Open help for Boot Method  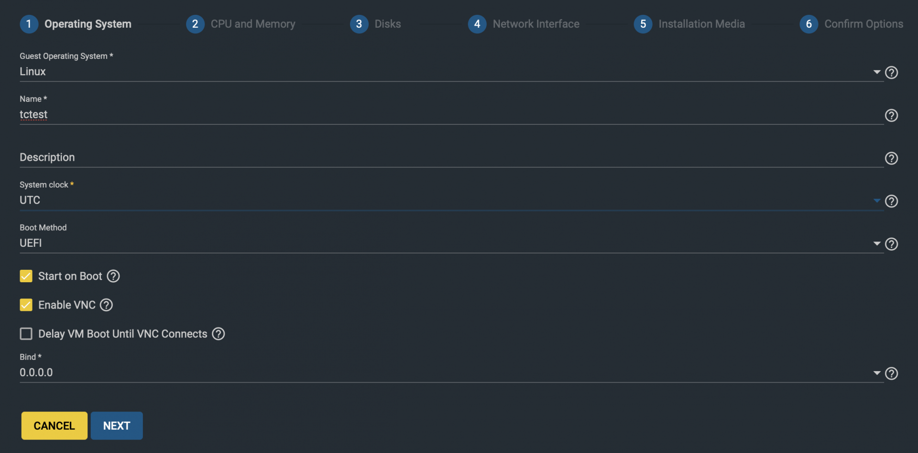(x=891, y=244)
